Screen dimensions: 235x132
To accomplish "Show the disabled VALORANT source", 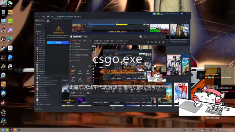I will 71,57.
